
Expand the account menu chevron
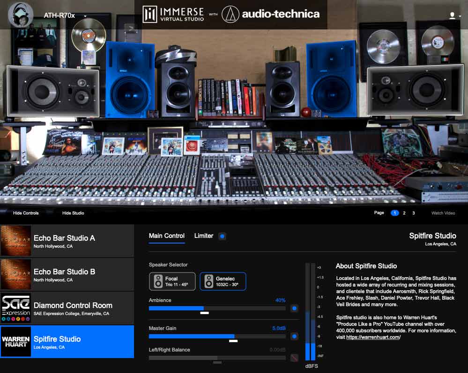coord(460,15)
